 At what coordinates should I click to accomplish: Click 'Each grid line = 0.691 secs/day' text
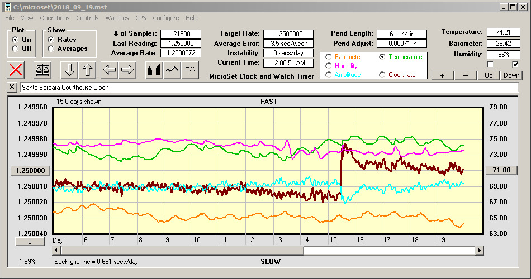pyautogui.click(x=96, y=261)
